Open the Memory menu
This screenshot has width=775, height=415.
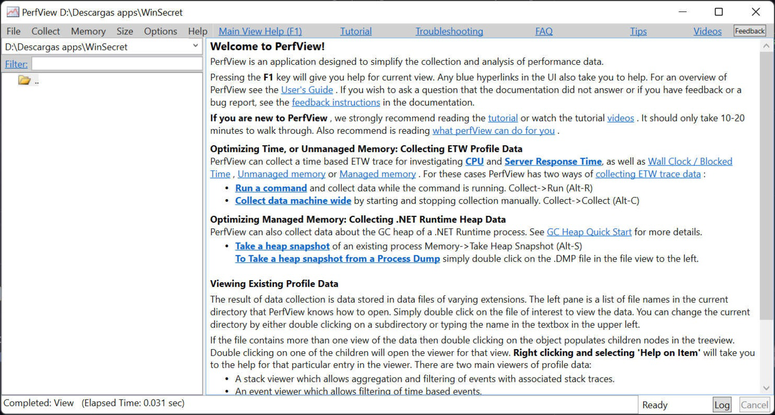click(88, 31)
